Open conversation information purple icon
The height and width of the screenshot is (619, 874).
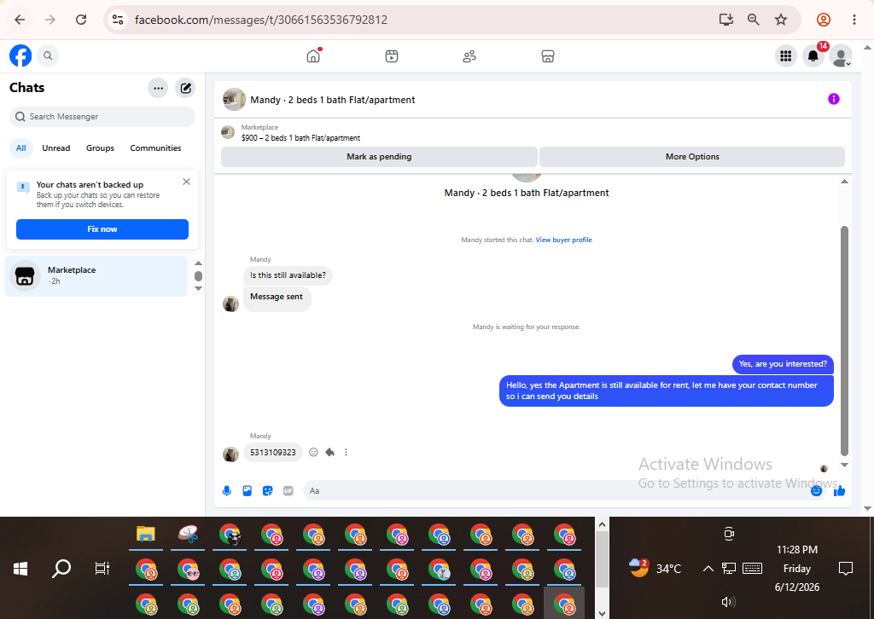[x=833, y=99]
